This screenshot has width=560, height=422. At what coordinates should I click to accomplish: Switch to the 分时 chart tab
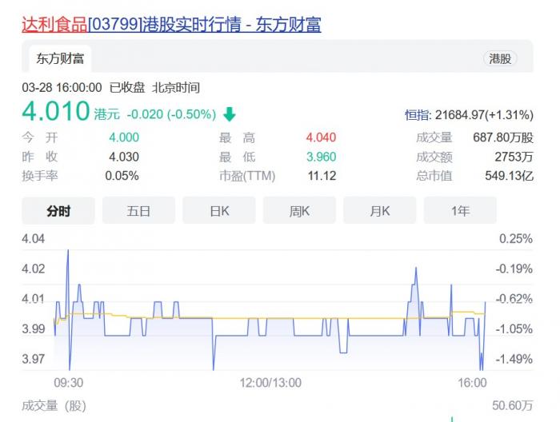click(58, 211)
